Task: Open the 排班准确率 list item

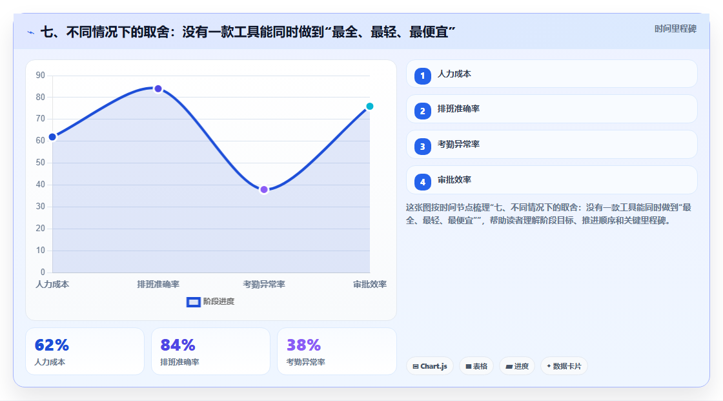Action: [551, 109]
